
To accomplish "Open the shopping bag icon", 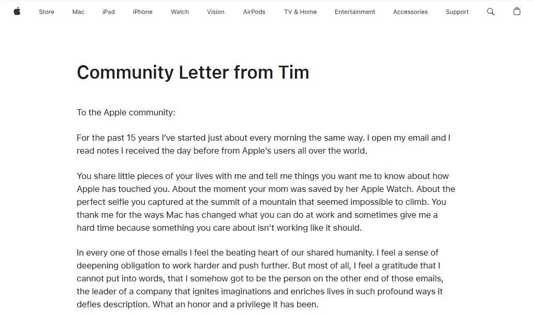I will [x=516, y=11].
